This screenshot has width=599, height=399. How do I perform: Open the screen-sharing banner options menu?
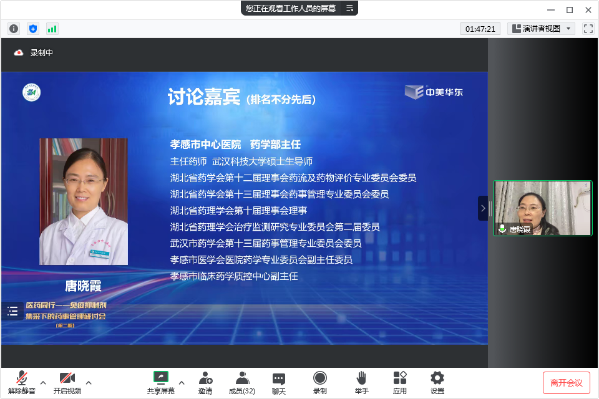pos(349,8)
